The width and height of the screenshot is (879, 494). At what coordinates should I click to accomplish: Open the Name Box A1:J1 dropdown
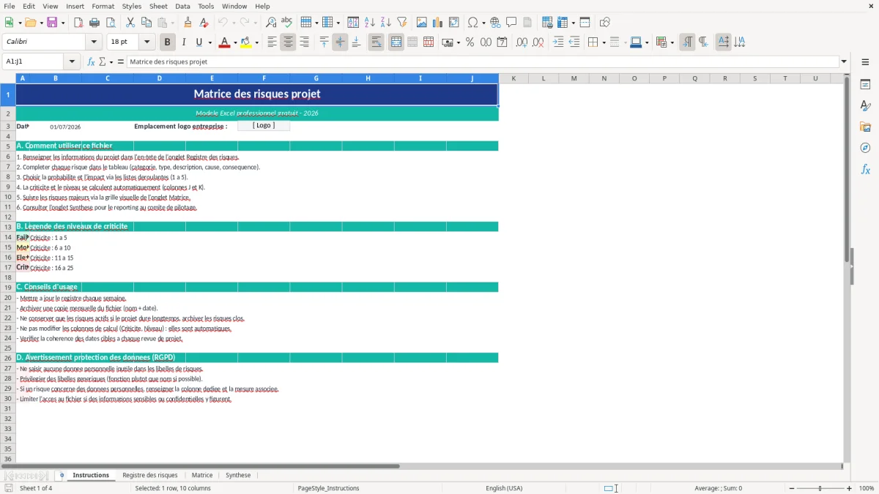click(71, 62)
